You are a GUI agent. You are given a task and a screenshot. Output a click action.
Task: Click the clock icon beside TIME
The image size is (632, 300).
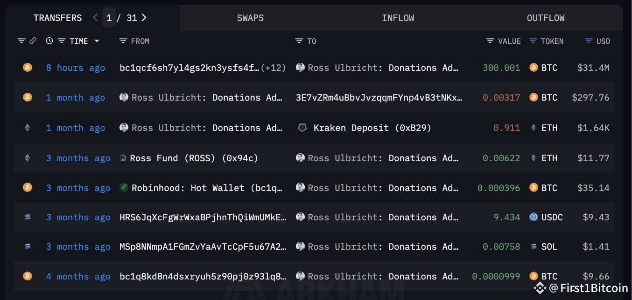coord(49,41)
